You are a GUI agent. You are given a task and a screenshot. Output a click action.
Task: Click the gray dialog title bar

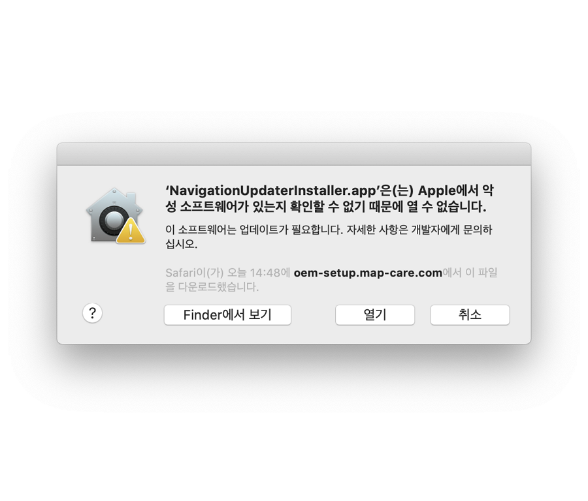(294, 154)
